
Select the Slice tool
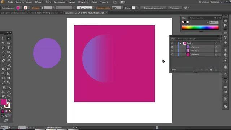[8, 92]
